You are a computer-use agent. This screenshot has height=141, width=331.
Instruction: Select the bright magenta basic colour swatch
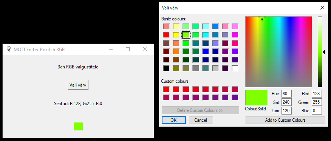235,35
